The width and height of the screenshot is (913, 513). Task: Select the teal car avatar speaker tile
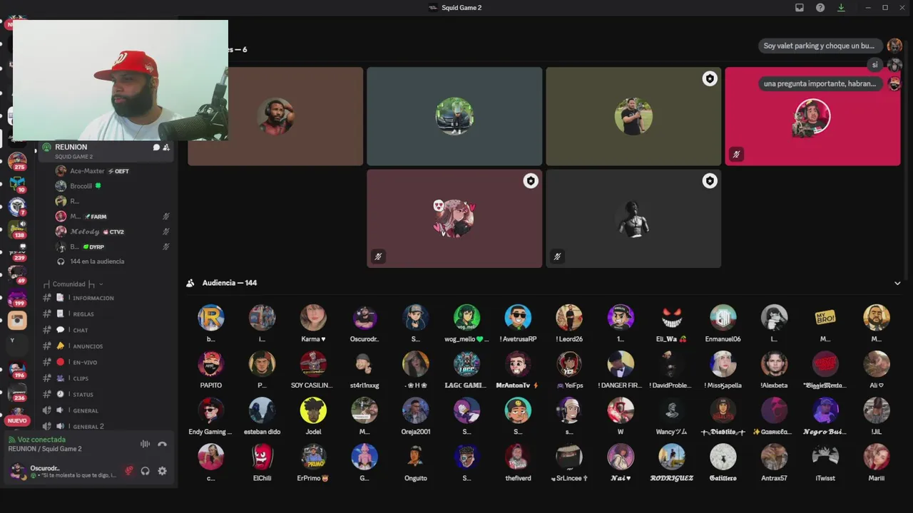pos(454,116)
